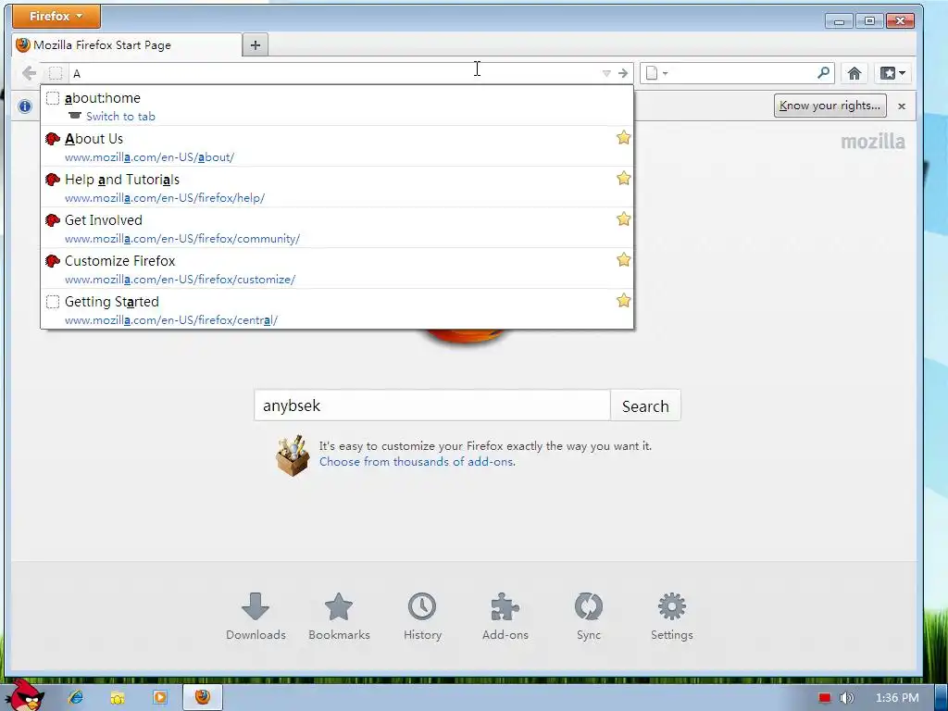The height and width of the screenshot is (711, 948).
Task: Click the 1:36 PM clock
Action: (x=897, y=698)
